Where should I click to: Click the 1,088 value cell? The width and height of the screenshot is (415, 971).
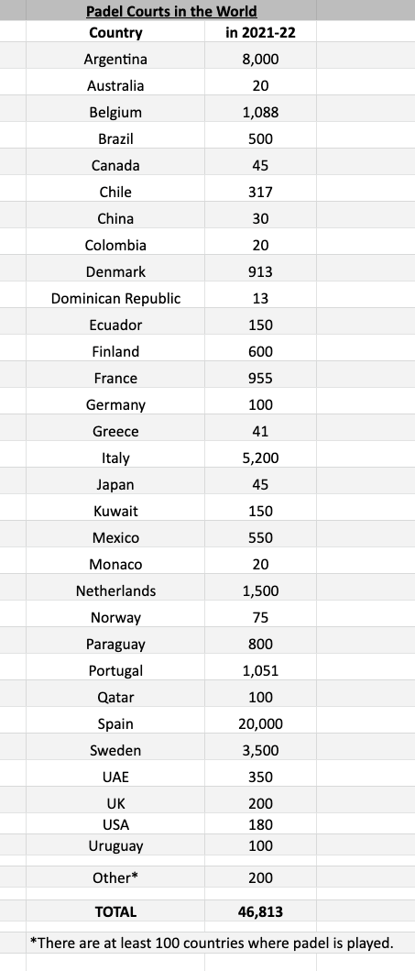pyautogui.click(x=260, y=113)
